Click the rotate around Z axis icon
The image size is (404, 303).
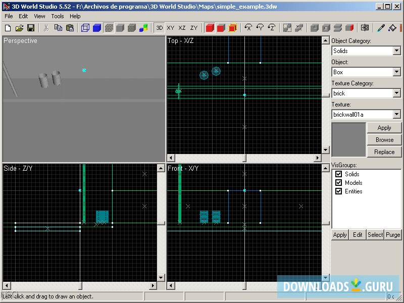(272, 28)
